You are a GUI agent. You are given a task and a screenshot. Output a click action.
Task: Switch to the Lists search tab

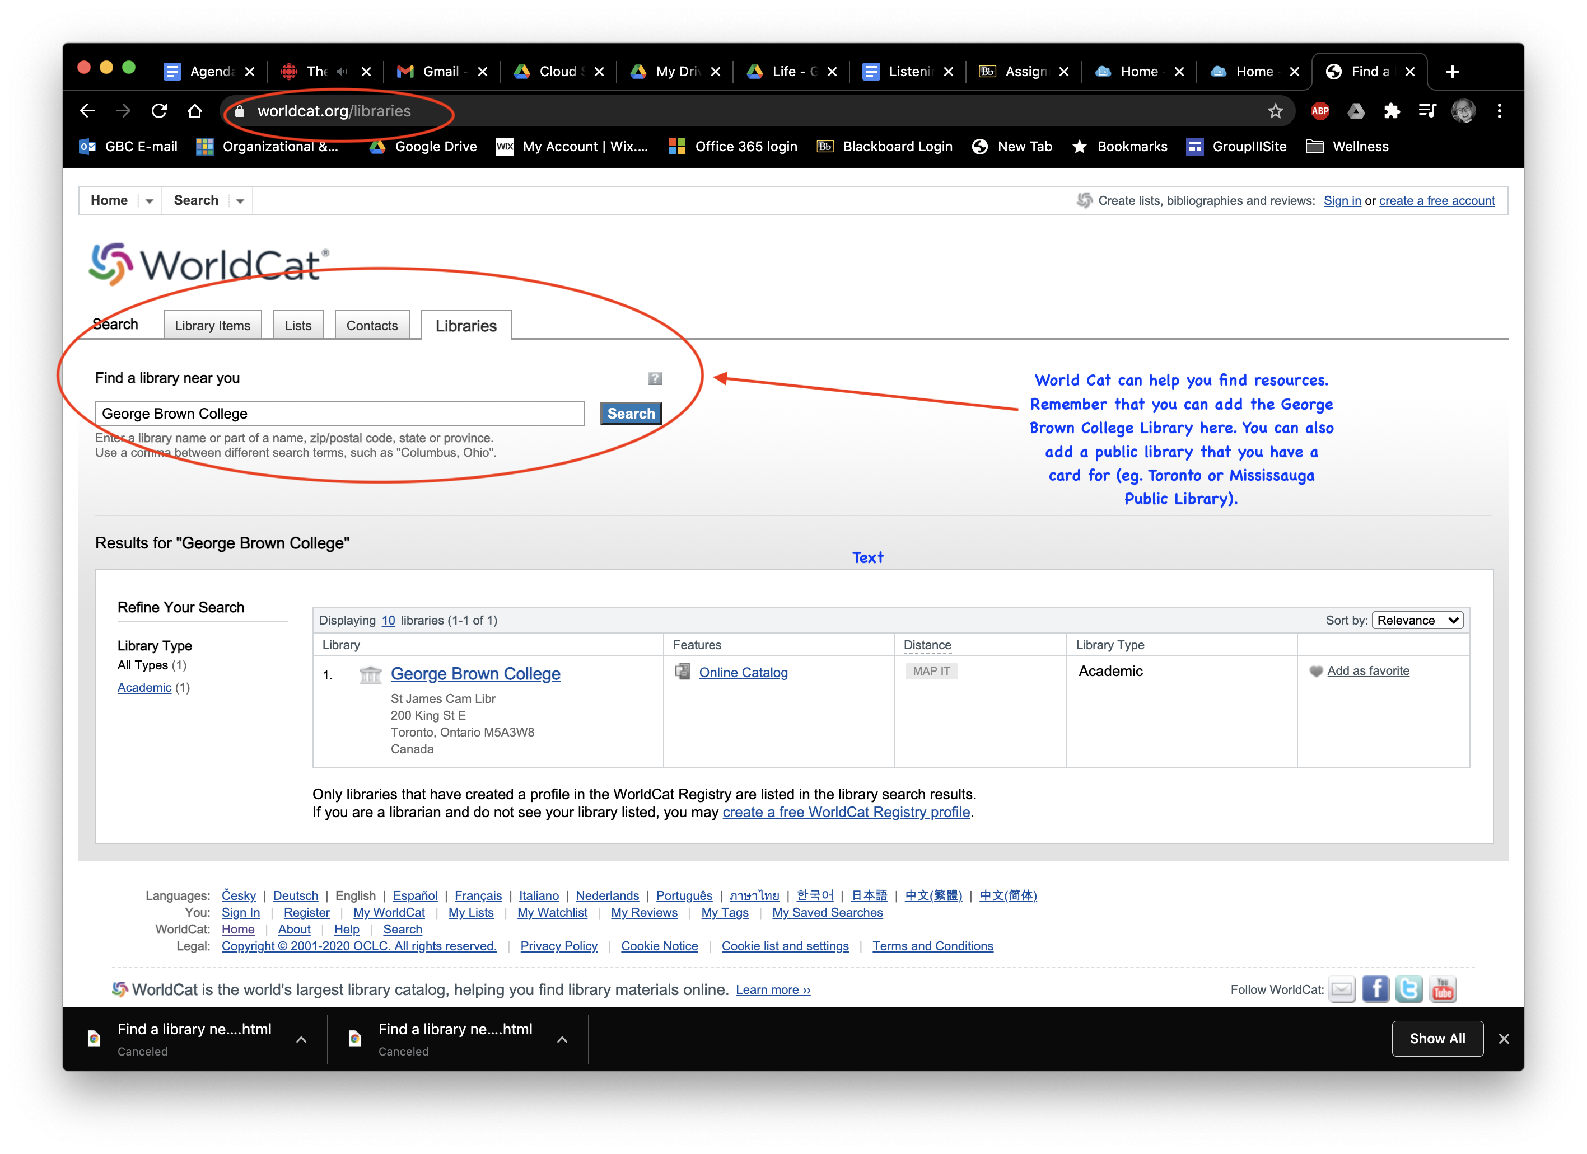click(x=298, y=325)
